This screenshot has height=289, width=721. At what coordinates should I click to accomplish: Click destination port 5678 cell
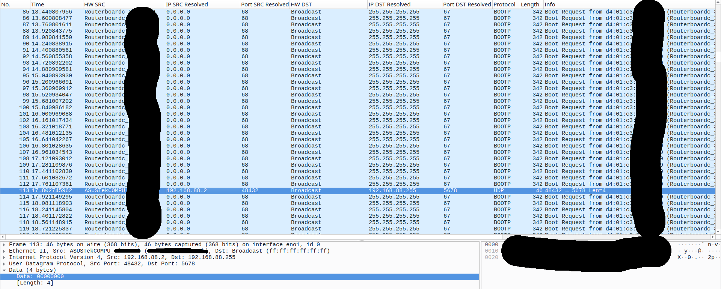pyautogui.click(x=450, y=191)
